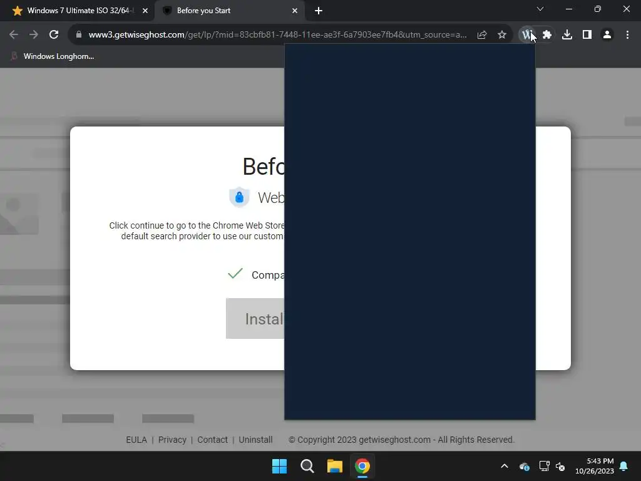Go back to previous page

coord(14,35)
